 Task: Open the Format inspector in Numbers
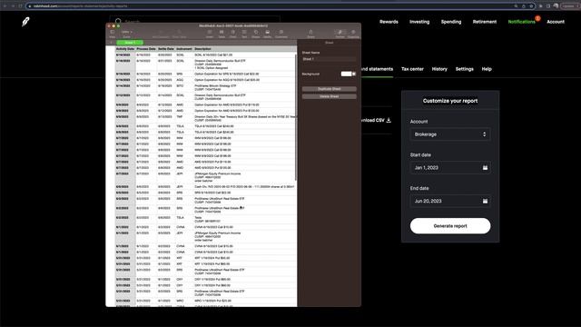[x=340, y=34]
